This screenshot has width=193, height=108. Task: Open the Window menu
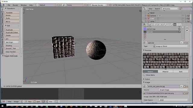pyautogui.click(x=24, y=5)
